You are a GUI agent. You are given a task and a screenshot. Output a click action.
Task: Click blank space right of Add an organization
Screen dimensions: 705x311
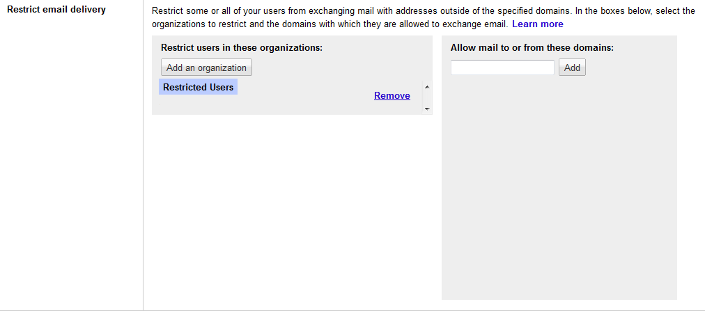[x=334, y=67]
